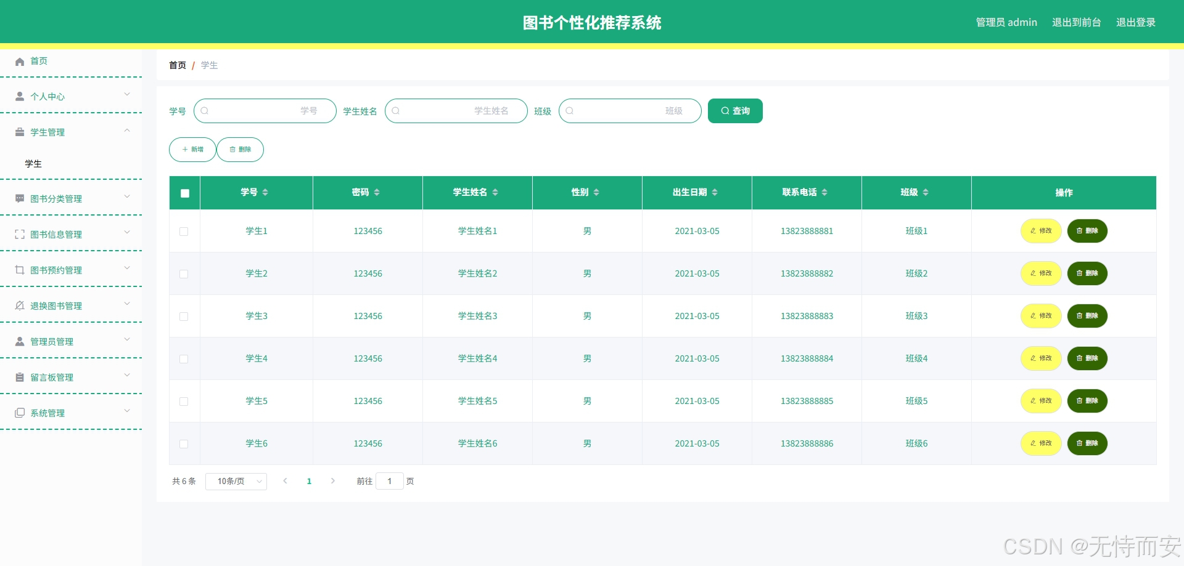
Task: Click the search icon in 班级 field
Action: click(x=570, y=111)
